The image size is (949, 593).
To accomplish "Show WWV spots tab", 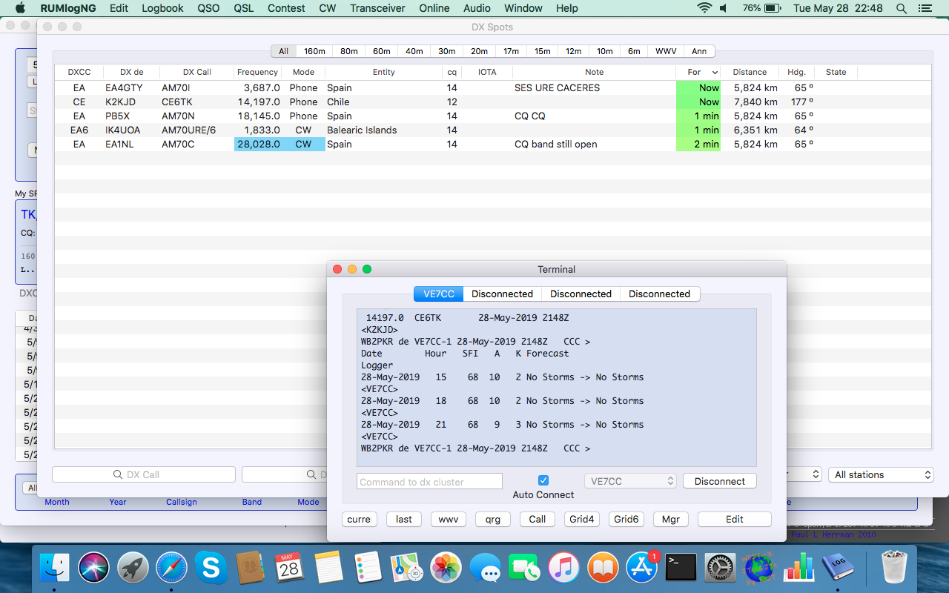I will [666, 51].
